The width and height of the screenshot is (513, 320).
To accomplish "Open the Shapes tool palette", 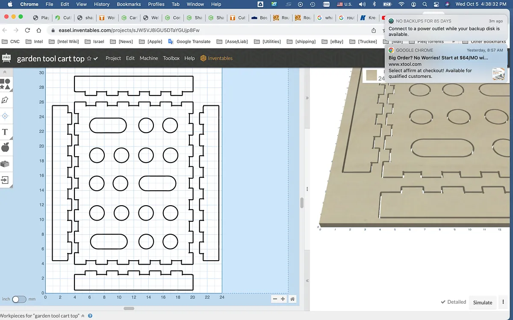I will [5, 84].
